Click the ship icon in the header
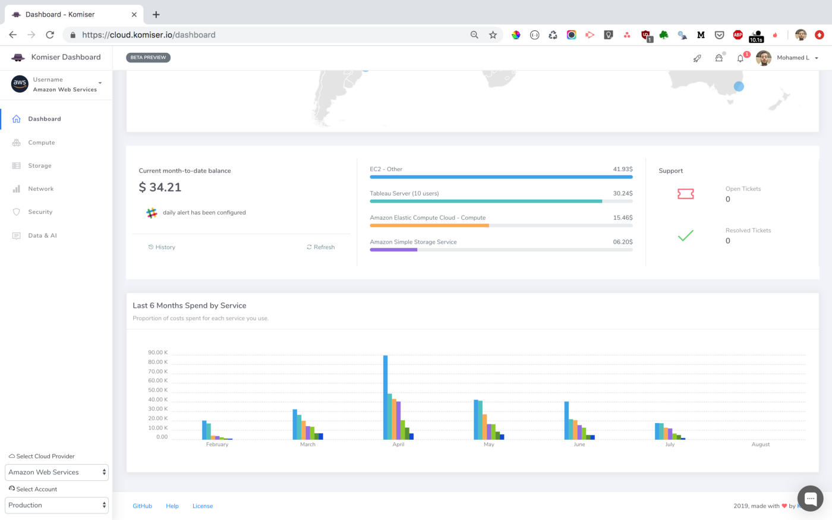832x520 pixels. pyautogui.click(x=718, y=58)
